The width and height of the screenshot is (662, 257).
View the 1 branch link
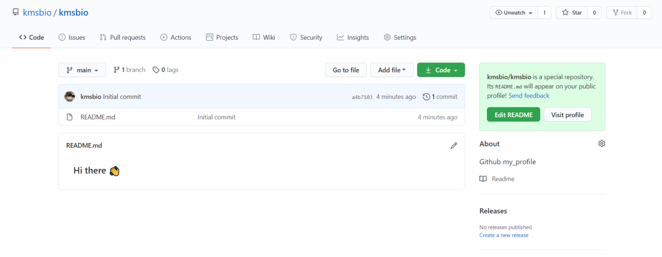point(130,70)
